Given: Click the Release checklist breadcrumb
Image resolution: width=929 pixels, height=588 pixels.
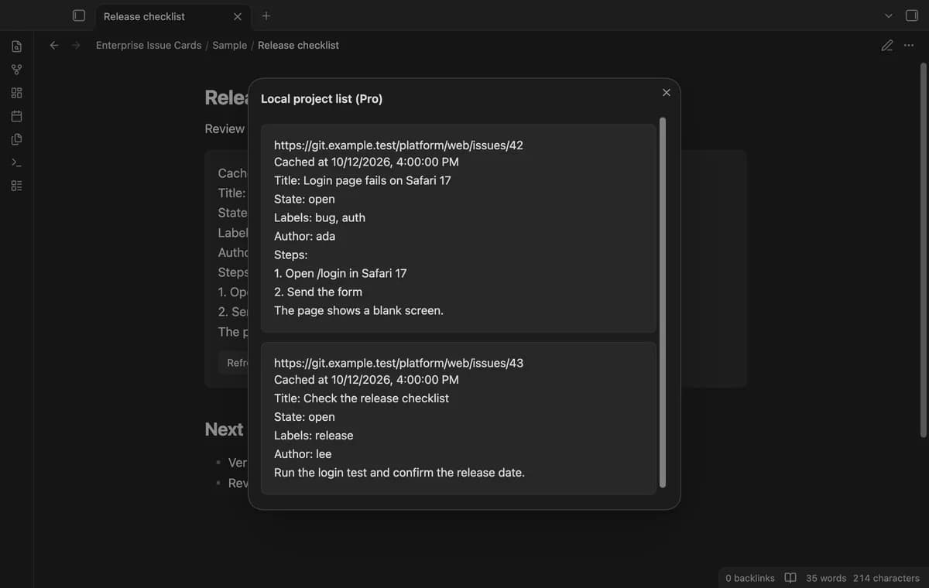Looking at the screenshot, I should coord(298,45).
